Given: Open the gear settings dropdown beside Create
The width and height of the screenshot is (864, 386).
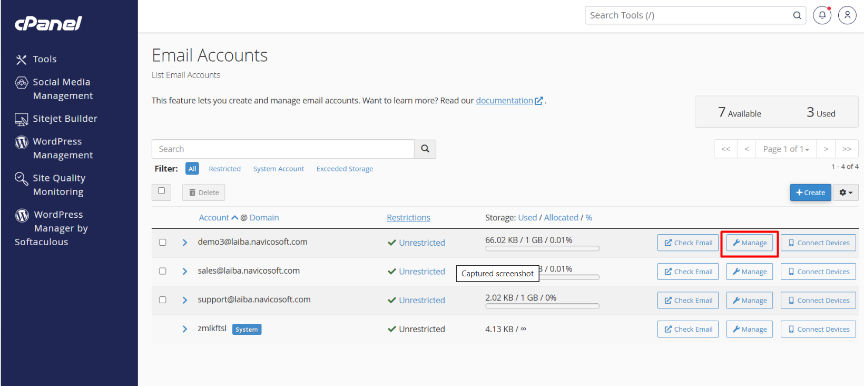Looking at the screenshot, I should pos(846,192).
